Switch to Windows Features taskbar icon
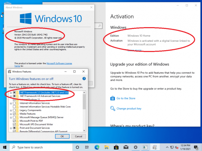 click(155, 147)
